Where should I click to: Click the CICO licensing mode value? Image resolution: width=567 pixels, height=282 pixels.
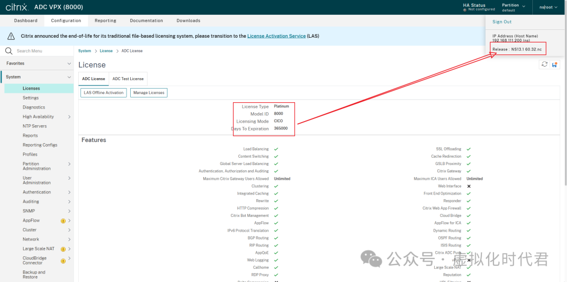(278, 121)
